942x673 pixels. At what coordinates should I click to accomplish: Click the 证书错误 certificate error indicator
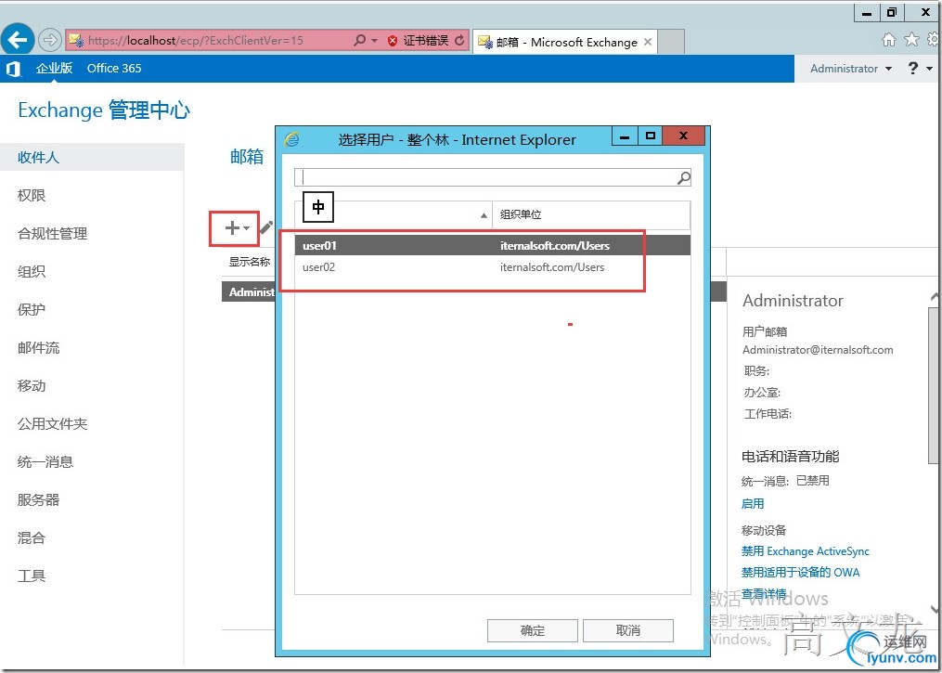(x=419, y=40)
